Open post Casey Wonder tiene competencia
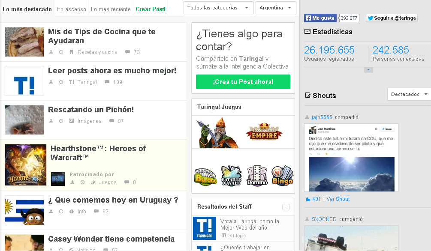This screenshot has width=431, height=251. [x=112, y=239]
